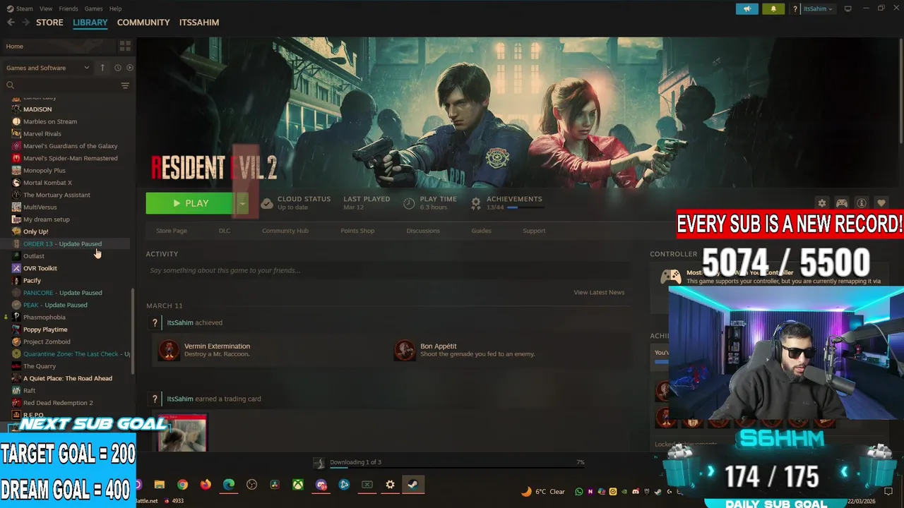This screenshot has height=508, width=904.
Task: Open the DLC link
Action: [x=225, y=231]
